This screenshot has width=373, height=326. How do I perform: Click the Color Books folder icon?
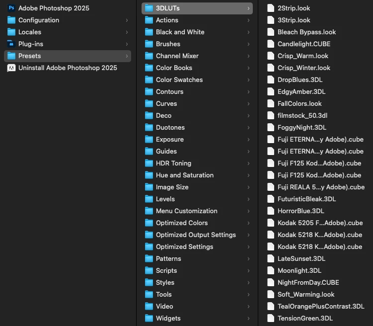coord(149,68)
